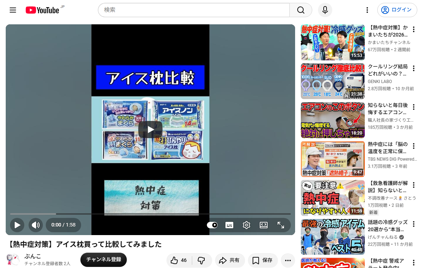Image resolution: width=423 pixels, height=268 pixels.
Task: Click the ログイン sign-in button
Action: click(x=397, y=10)
